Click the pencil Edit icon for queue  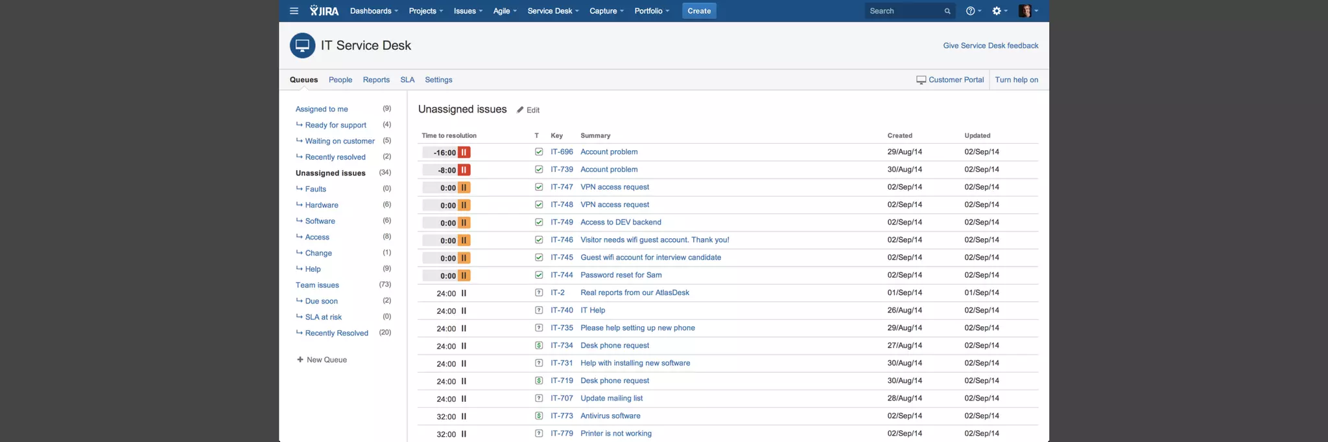520,110
